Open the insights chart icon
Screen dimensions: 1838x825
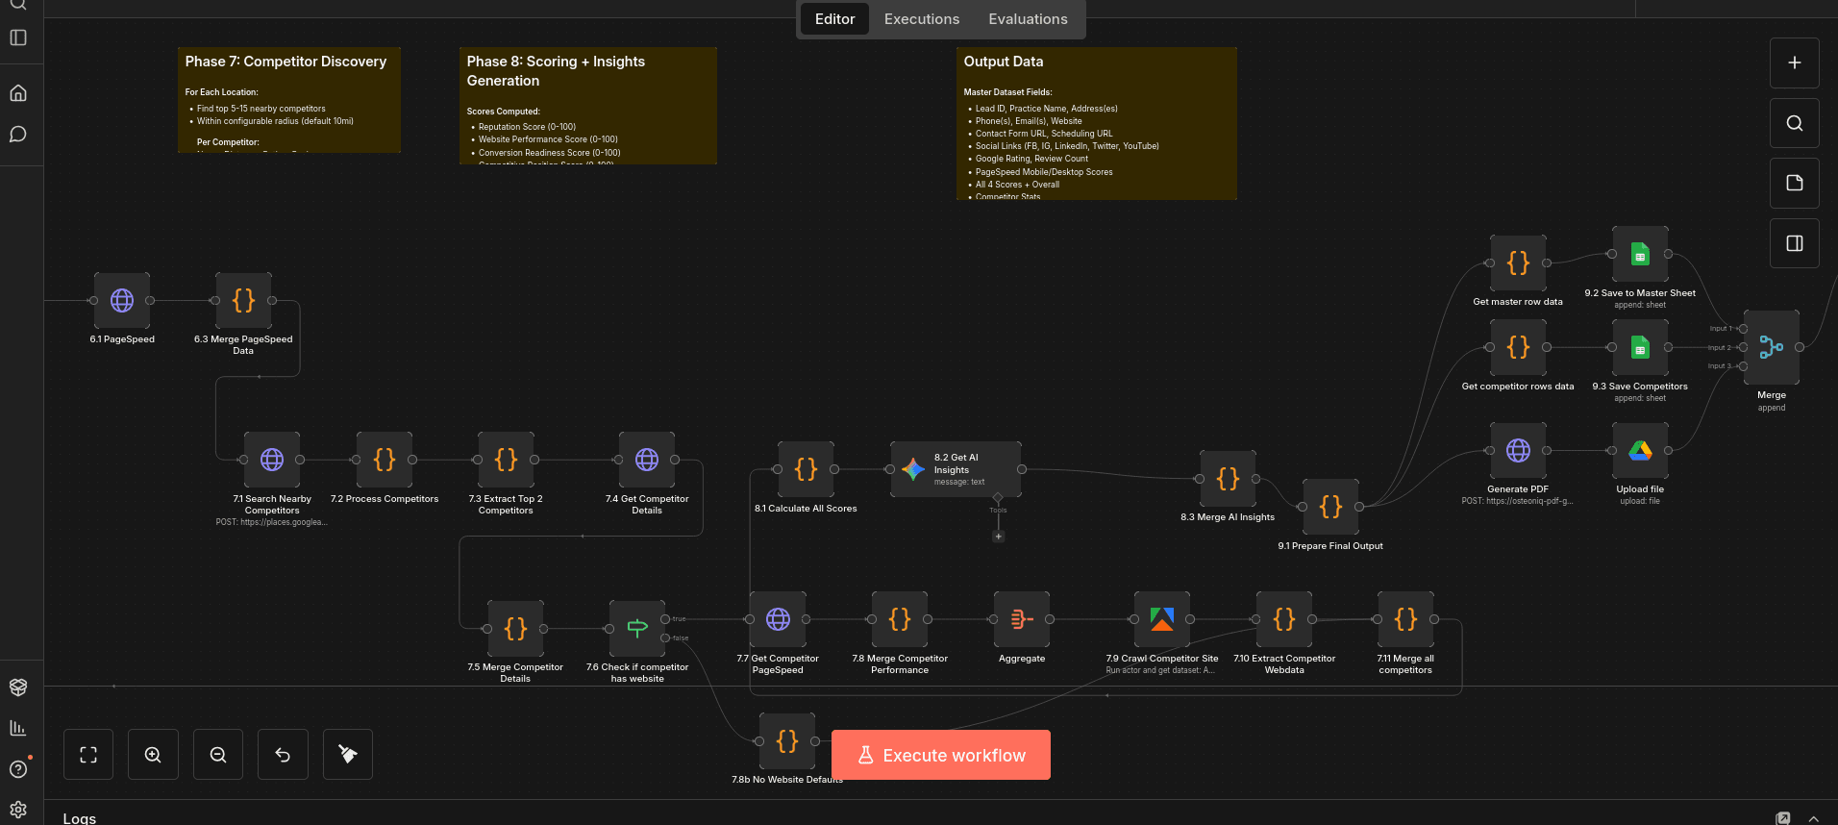tap(18, 728)
